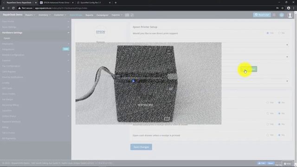Image resolution: width=297 pixels, height=167 pixels.
Task: Open the user account avatar menu
Action: tap(290, 15)
